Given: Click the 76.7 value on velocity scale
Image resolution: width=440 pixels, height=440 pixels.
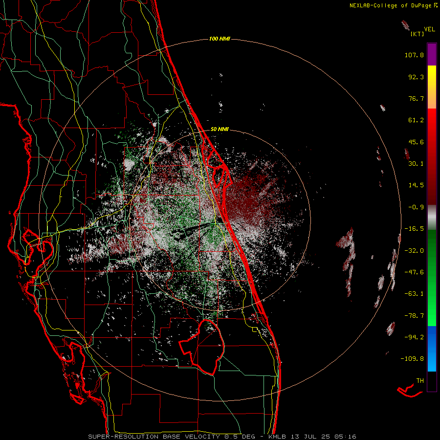Looking at the screenshot, I should click(416, 98).
